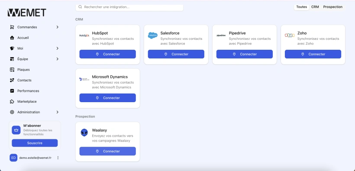
Task: Click the Commandes cart icon
Action: pyautogui.click(x=12, y=27)
